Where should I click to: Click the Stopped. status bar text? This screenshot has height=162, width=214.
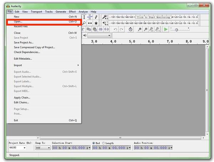click(14, 155)
